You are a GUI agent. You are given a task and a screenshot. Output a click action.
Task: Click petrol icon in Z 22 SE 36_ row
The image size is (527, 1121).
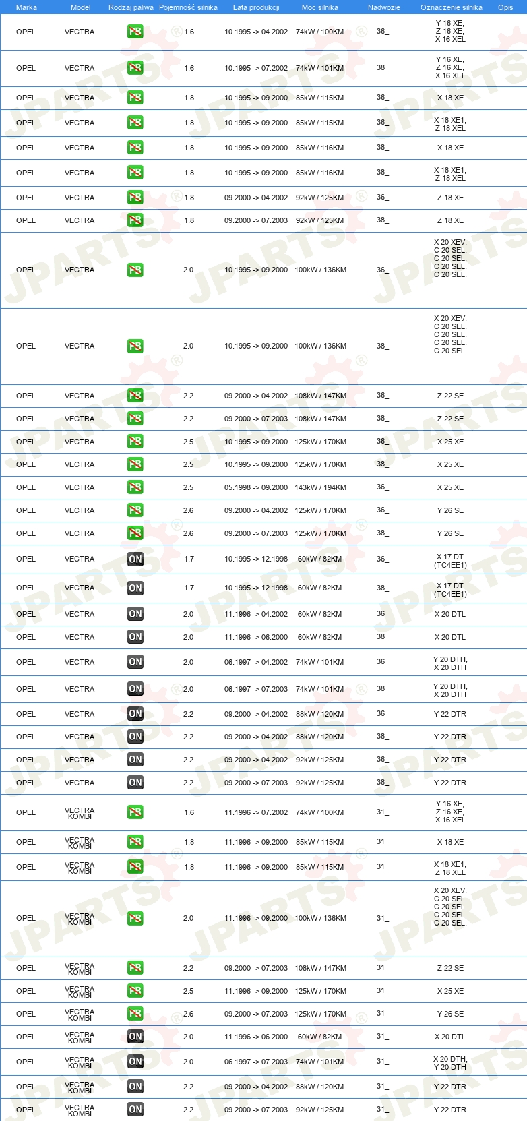tap(135, 396)
